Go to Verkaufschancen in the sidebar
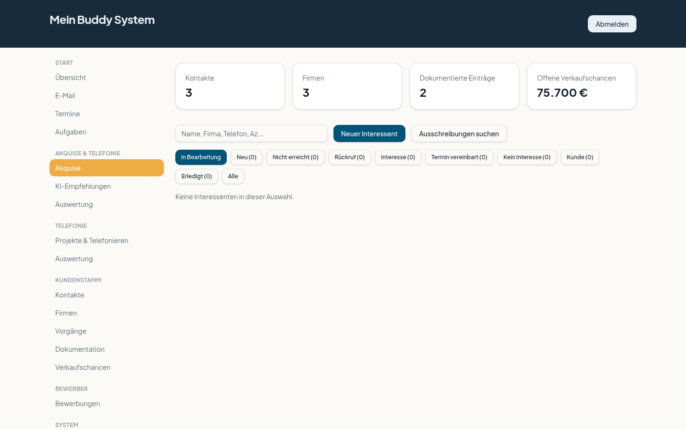The image size is (686, 429). pos(107,367)
